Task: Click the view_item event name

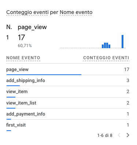Action: coord(17,92)
